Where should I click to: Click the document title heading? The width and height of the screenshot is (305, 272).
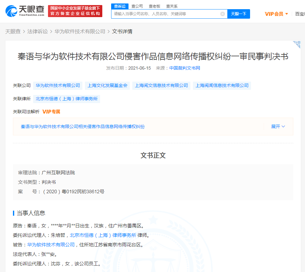click(x=153, y=57)
